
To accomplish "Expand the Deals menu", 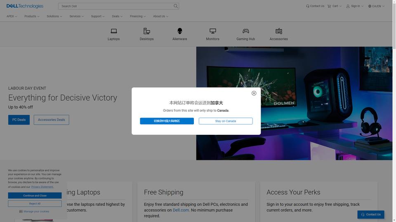I will [x=117, y=16].
